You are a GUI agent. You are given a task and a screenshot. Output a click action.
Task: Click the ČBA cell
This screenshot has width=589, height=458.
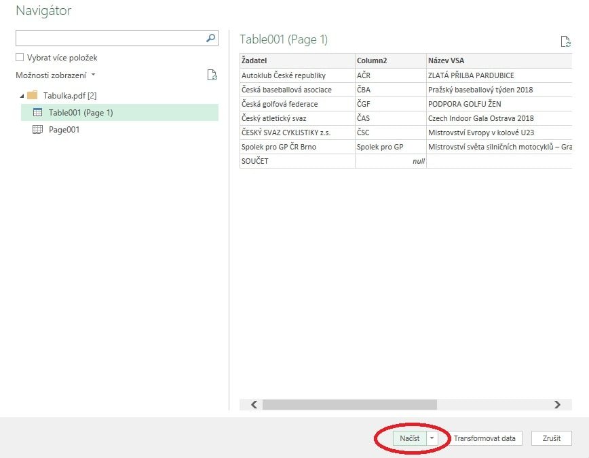[391, 90]
